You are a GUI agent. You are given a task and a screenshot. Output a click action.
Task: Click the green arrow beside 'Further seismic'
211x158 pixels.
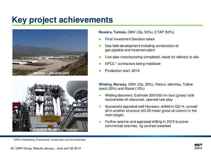click(x=100, y=122)
